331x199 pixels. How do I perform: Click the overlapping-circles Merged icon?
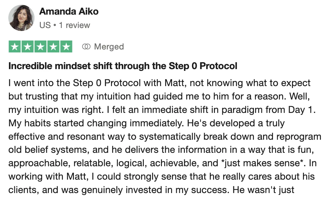click(86, 46)
